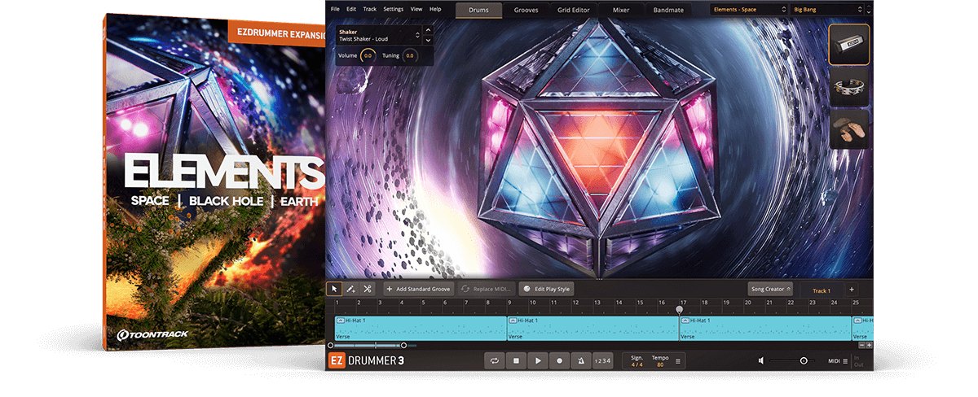Select the tambourine instrument thumbnail
978x397 pixels.
point(848,88)
